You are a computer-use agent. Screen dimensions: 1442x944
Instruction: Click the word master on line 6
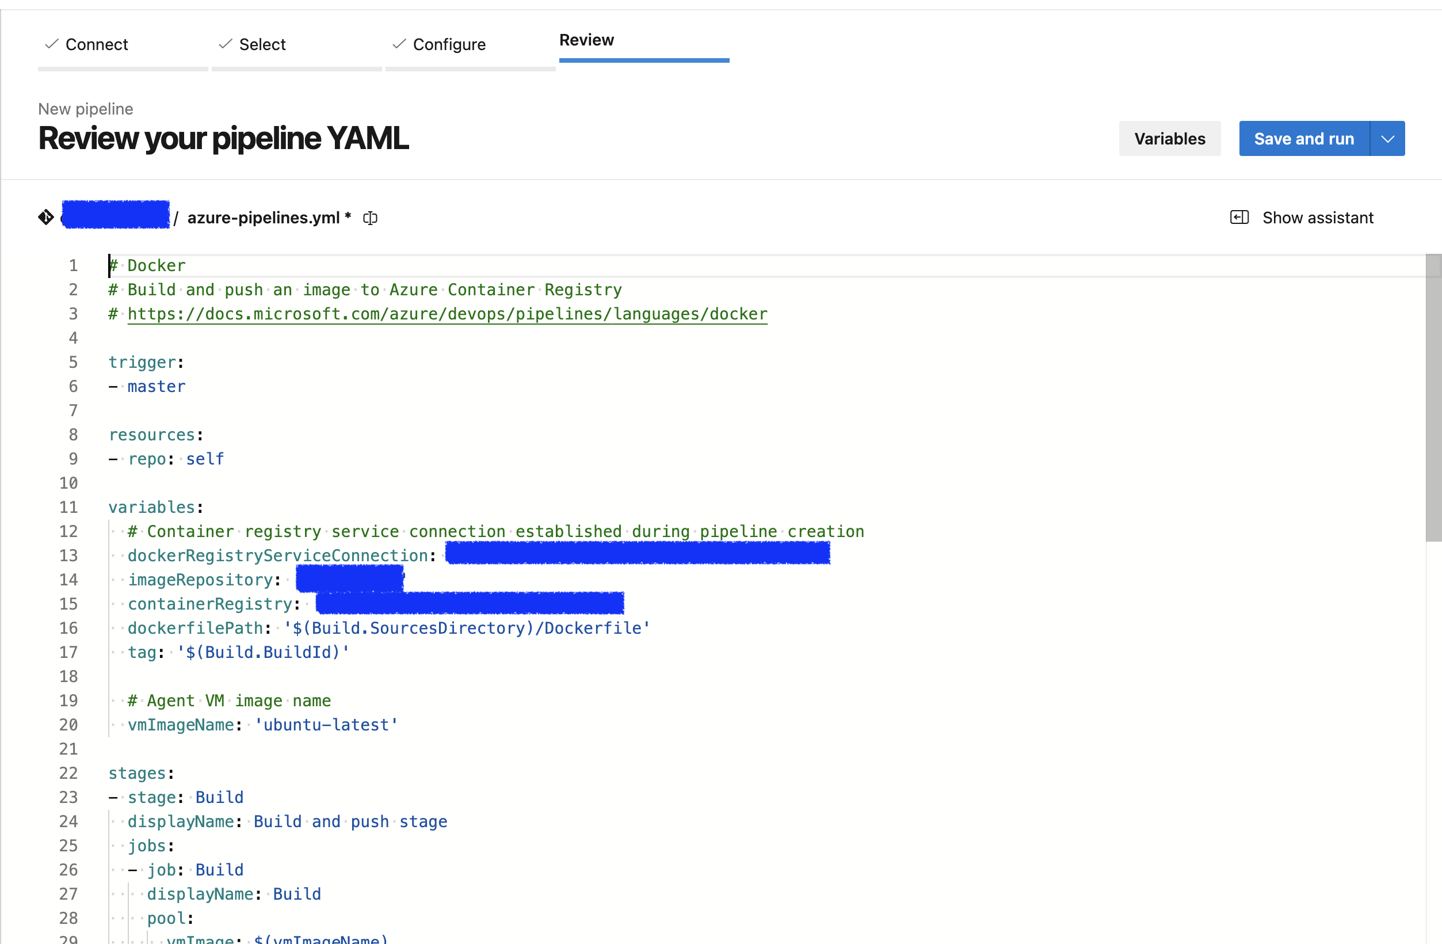coord(157,386)
